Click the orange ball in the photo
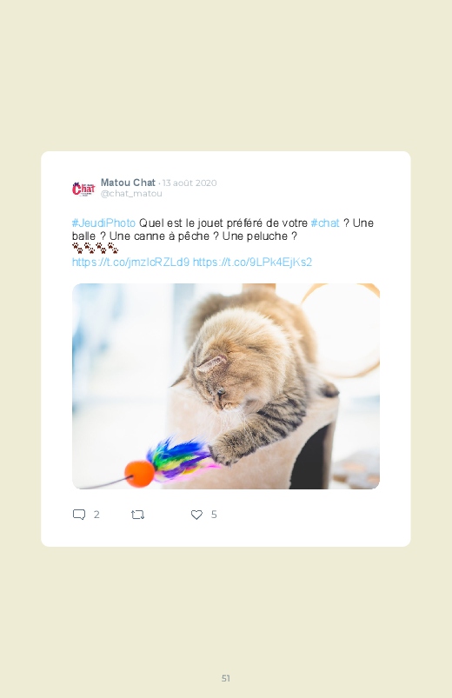The width and height of the screenshot is (452, 698). click(x=139, y=473)
